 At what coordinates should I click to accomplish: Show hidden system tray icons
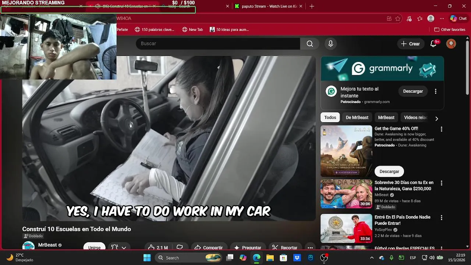tap(372, 258)
